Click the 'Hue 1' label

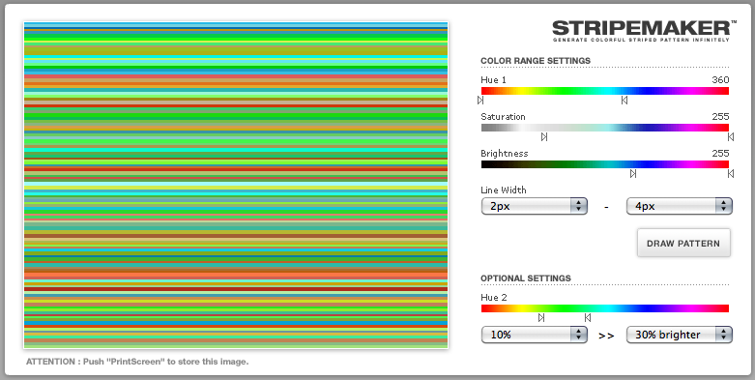tap(494, 80)
